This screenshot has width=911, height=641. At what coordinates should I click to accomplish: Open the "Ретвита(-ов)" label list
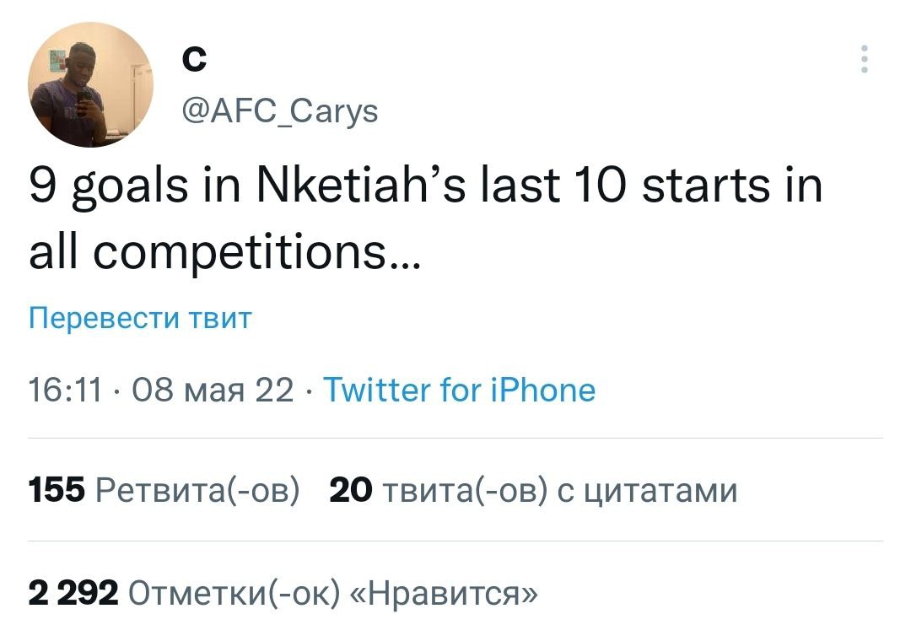tap(197, 490)
